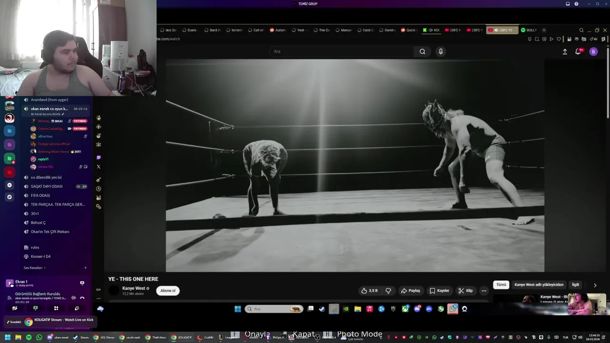Click the streamed Windows taskbar Ara search box

click(274, 309)
